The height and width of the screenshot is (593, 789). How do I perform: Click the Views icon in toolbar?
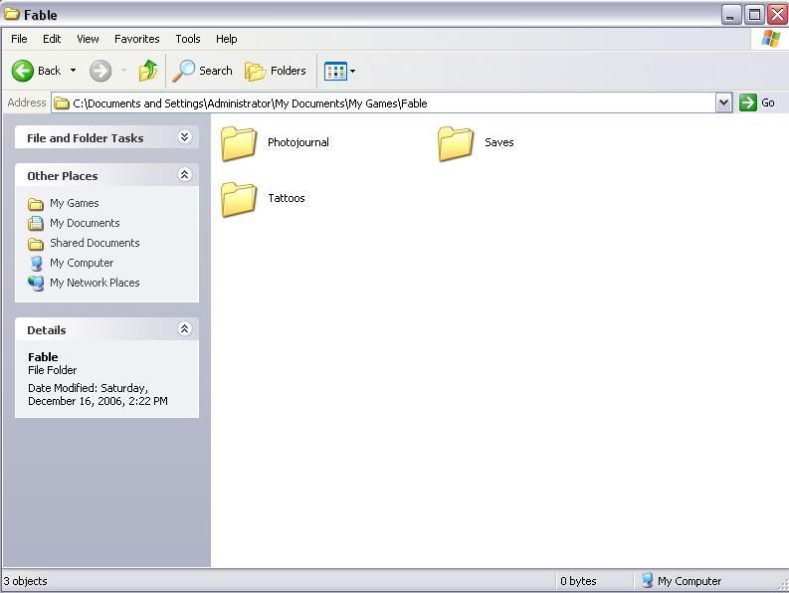click(x=335, y=71)
